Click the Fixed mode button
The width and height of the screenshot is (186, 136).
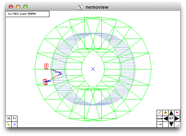tap(159, 119)
